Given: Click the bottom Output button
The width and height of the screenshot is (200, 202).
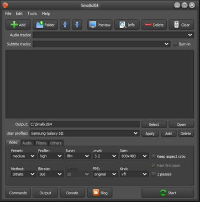Looking at the screenshot, I should pos(45,193).
